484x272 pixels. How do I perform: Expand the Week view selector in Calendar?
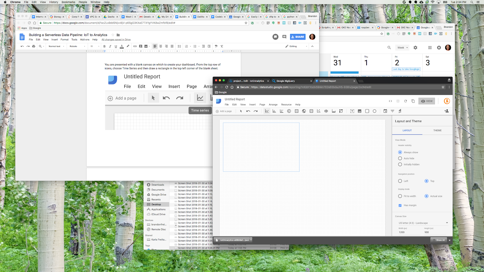click(402, 48)
